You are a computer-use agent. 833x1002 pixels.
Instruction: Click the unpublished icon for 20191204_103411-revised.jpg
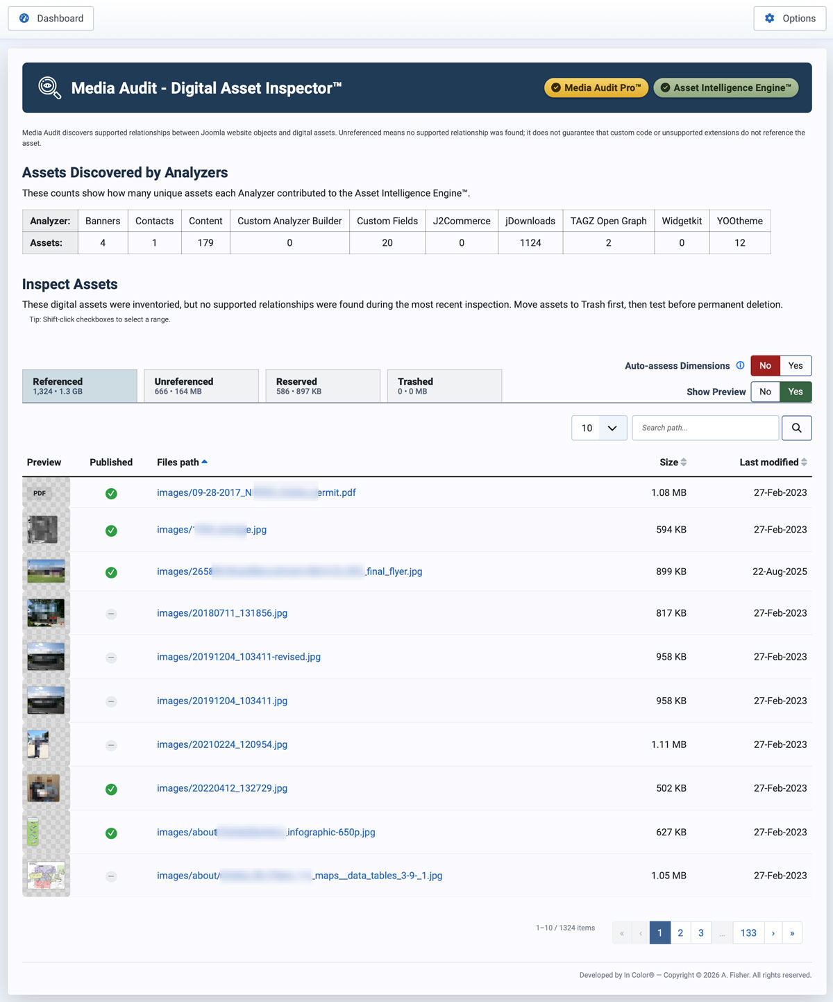coord(111,658)
